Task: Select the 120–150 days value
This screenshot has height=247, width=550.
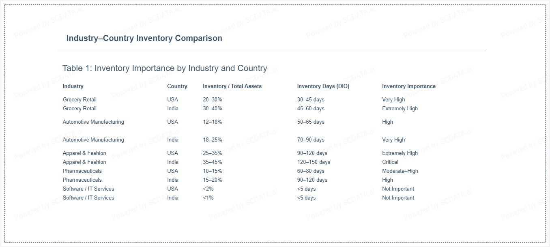Action: pyautogui.click(x=314, y=162)
